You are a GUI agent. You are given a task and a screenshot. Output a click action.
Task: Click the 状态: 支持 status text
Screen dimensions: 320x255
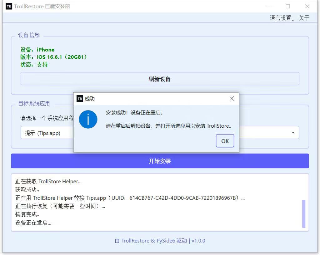pos(34,65)
